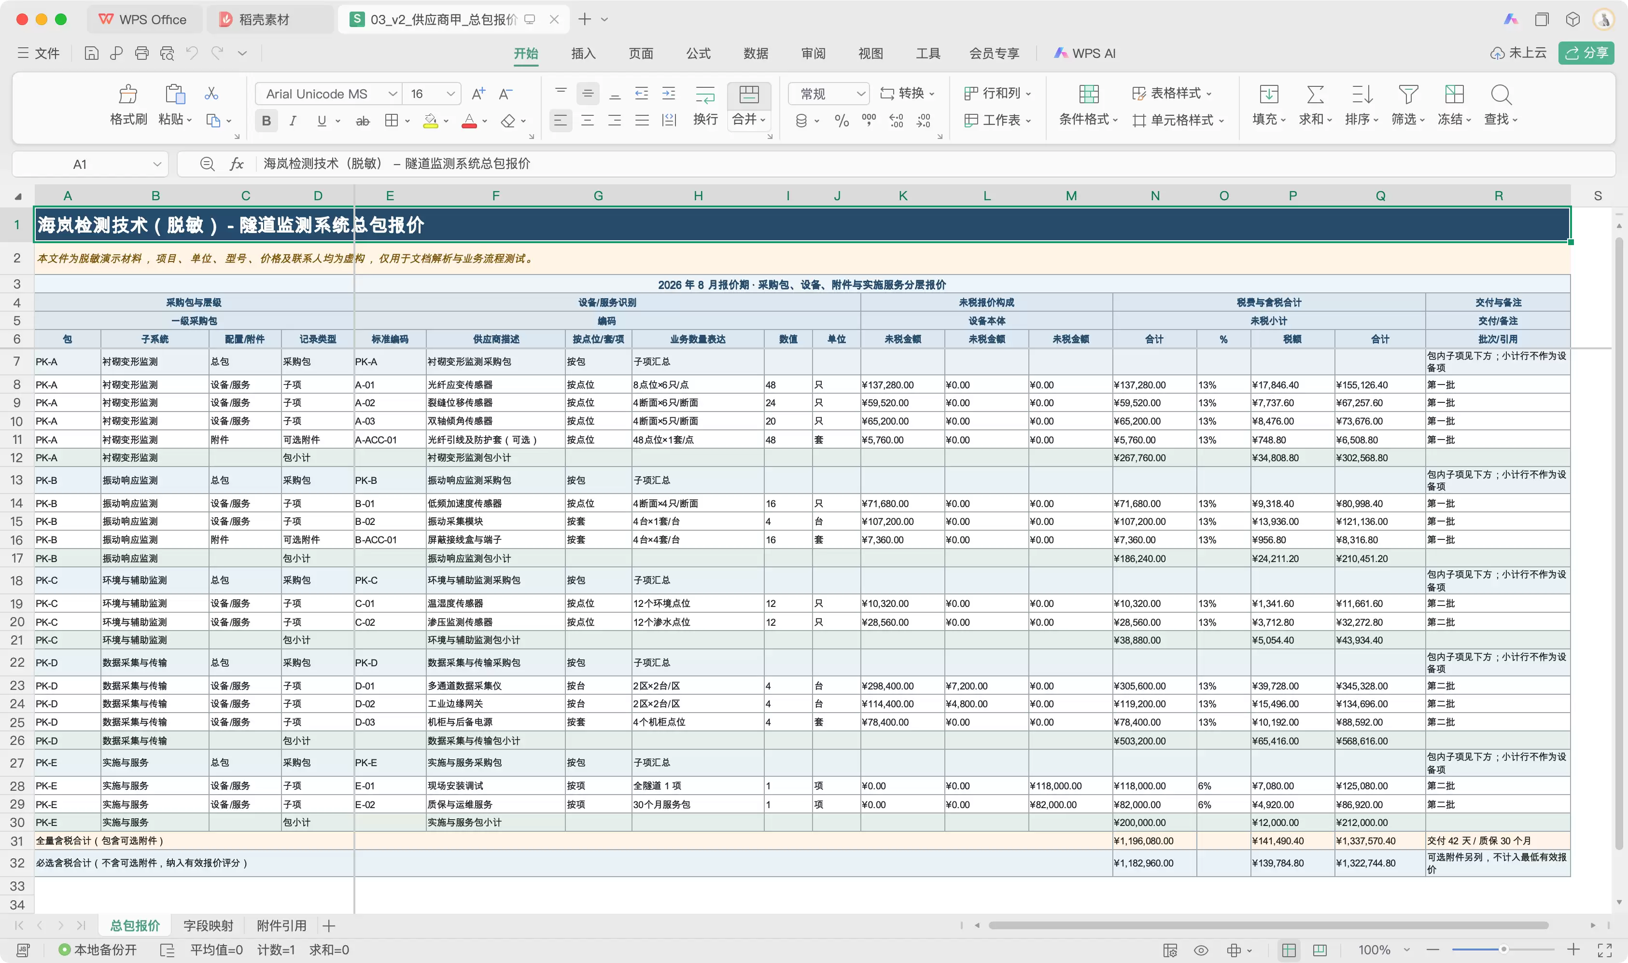Open the 插入 ribbon tab
Screen dimensions: 1628x963
(583, 53)
